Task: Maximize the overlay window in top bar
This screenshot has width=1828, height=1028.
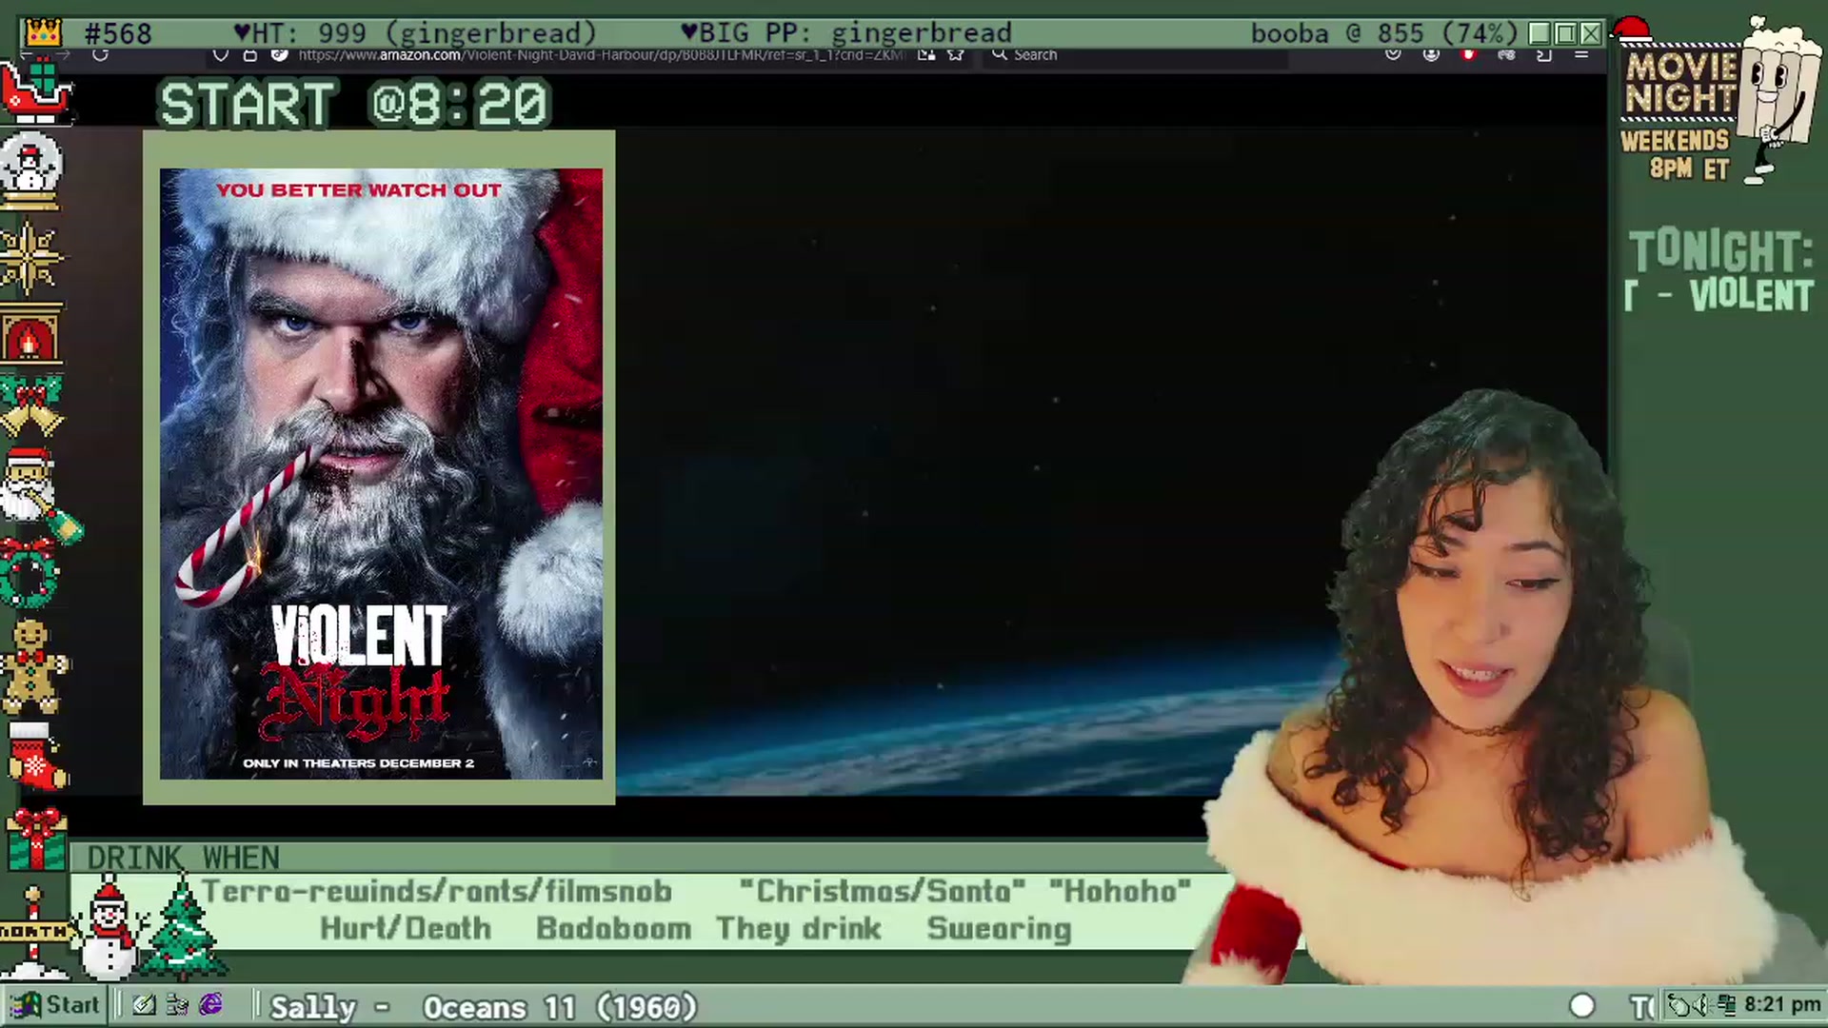Action: pos(1565,34)
